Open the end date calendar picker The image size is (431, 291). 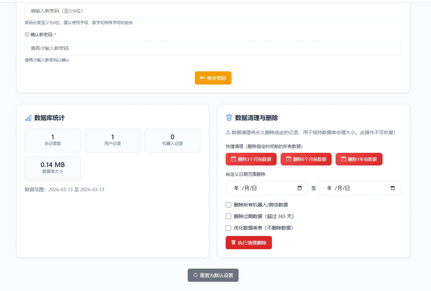(x=393, y=188)
